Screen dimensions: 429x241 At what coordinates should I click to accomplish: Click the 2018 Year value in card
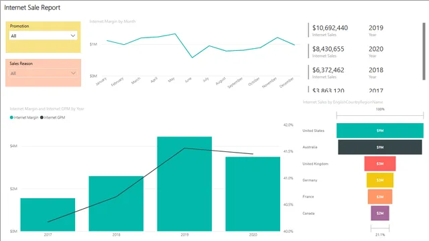[x=375, y=70]
